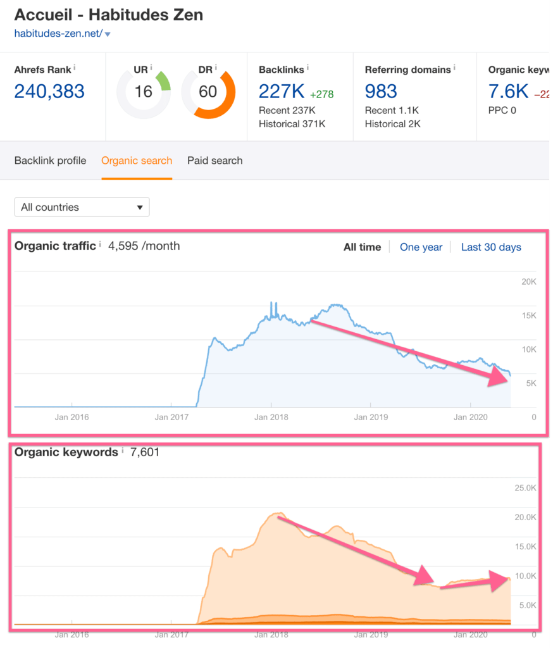The image size is (553, 648).
Task: Click the Backlinks info icon
Action: click(x=308, y=67)
